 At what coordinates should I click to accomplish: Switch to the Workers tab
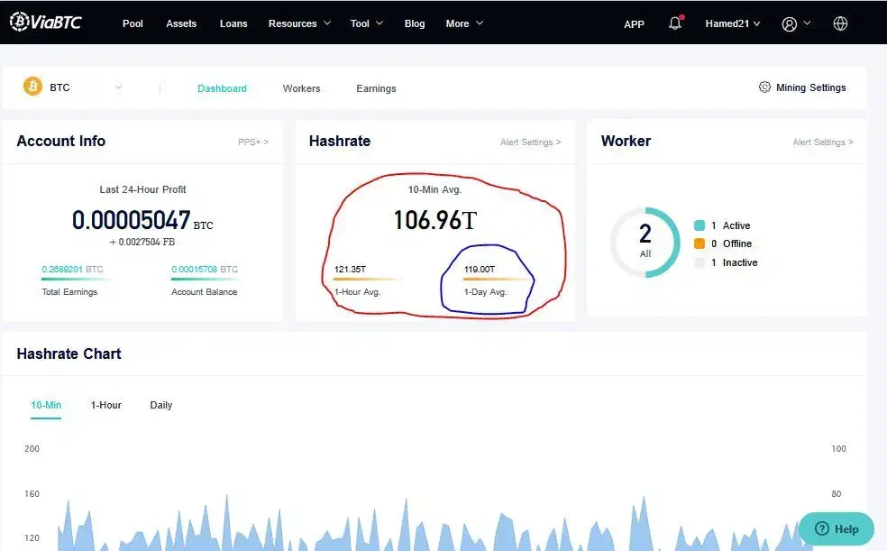(x=301, y=88)
